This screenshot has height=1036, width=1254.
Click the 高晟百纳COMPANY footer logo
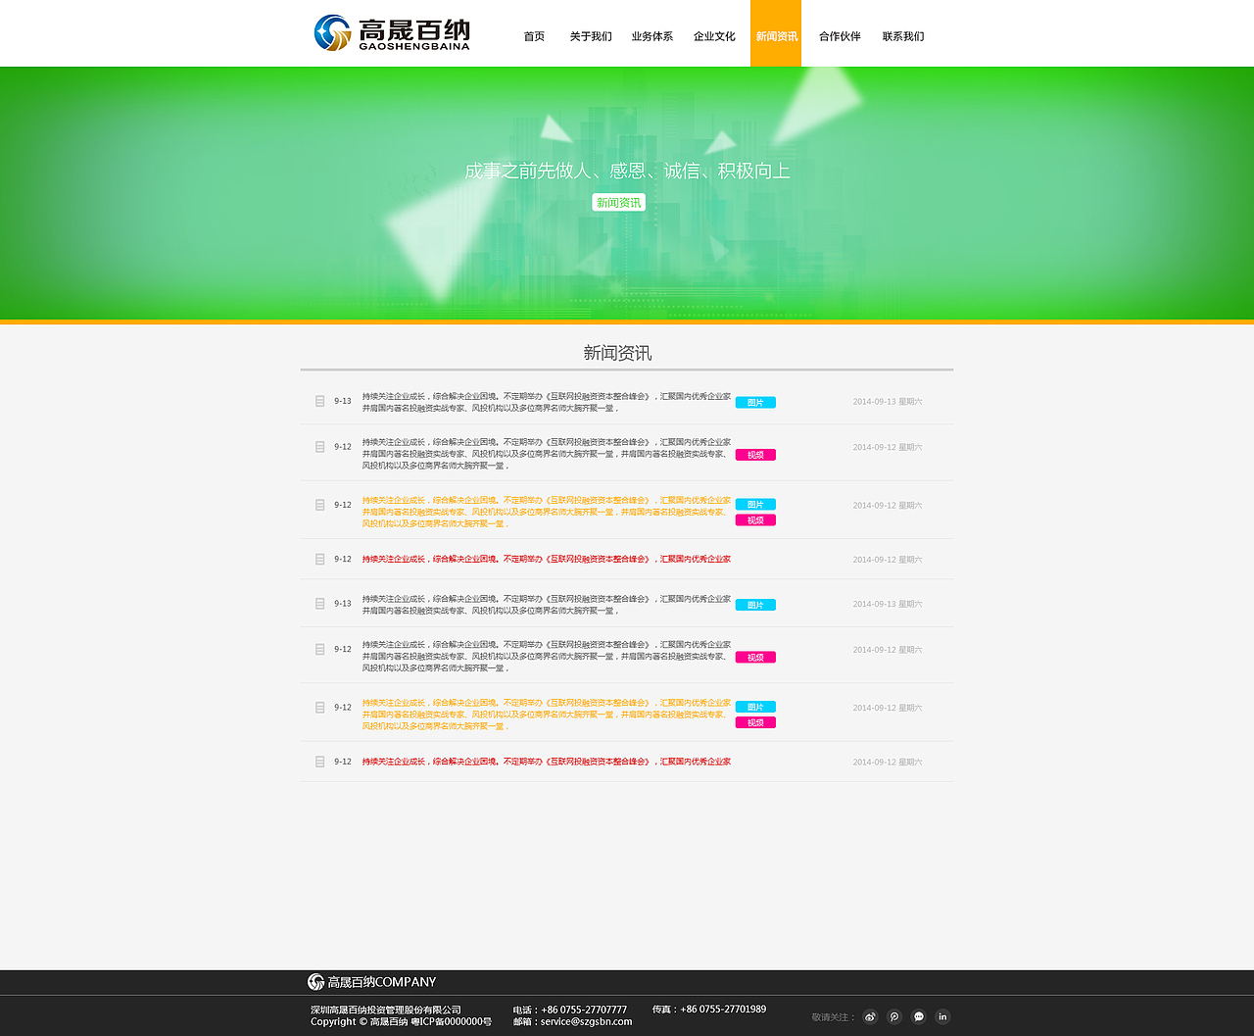tap(371, 982)
